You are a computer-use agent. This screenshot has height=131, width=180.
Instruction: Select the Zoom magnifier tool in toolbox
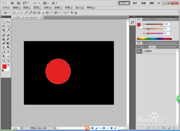pos(8,61)
